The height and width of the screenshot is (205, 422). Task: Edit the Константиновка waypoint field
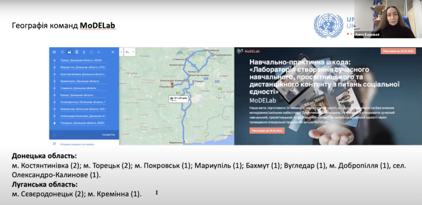pyautogui.click(x=83, y=74)
